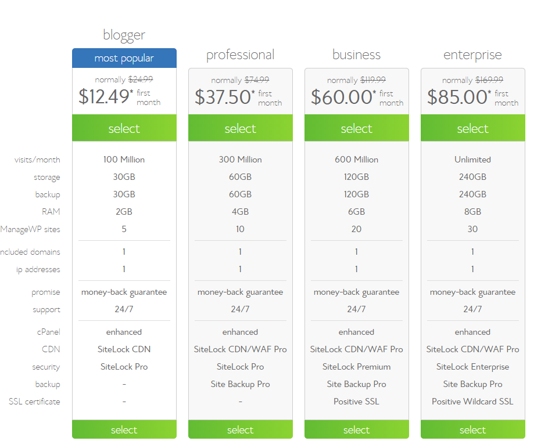Click select under the professional plan pricing
Viewport: 541px width, 441px height.
(240, 128)
